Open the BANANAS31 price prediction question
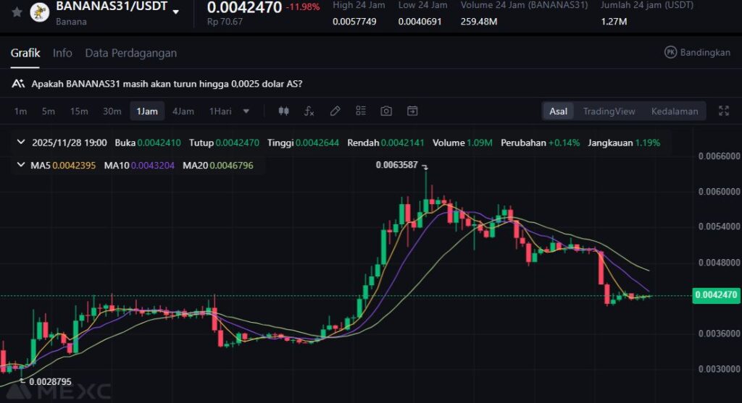The height and width of the screenshot is (403, 742). 167,84
